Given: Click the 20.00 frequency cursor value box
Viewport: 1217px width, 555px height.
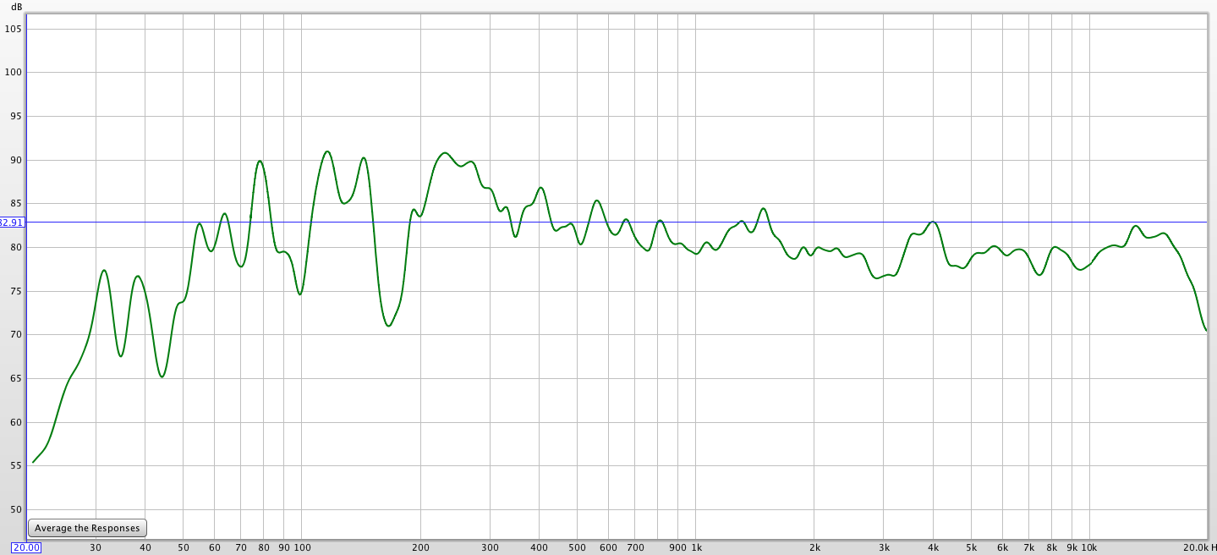Looking at the screenshot, I should (27, 547).
